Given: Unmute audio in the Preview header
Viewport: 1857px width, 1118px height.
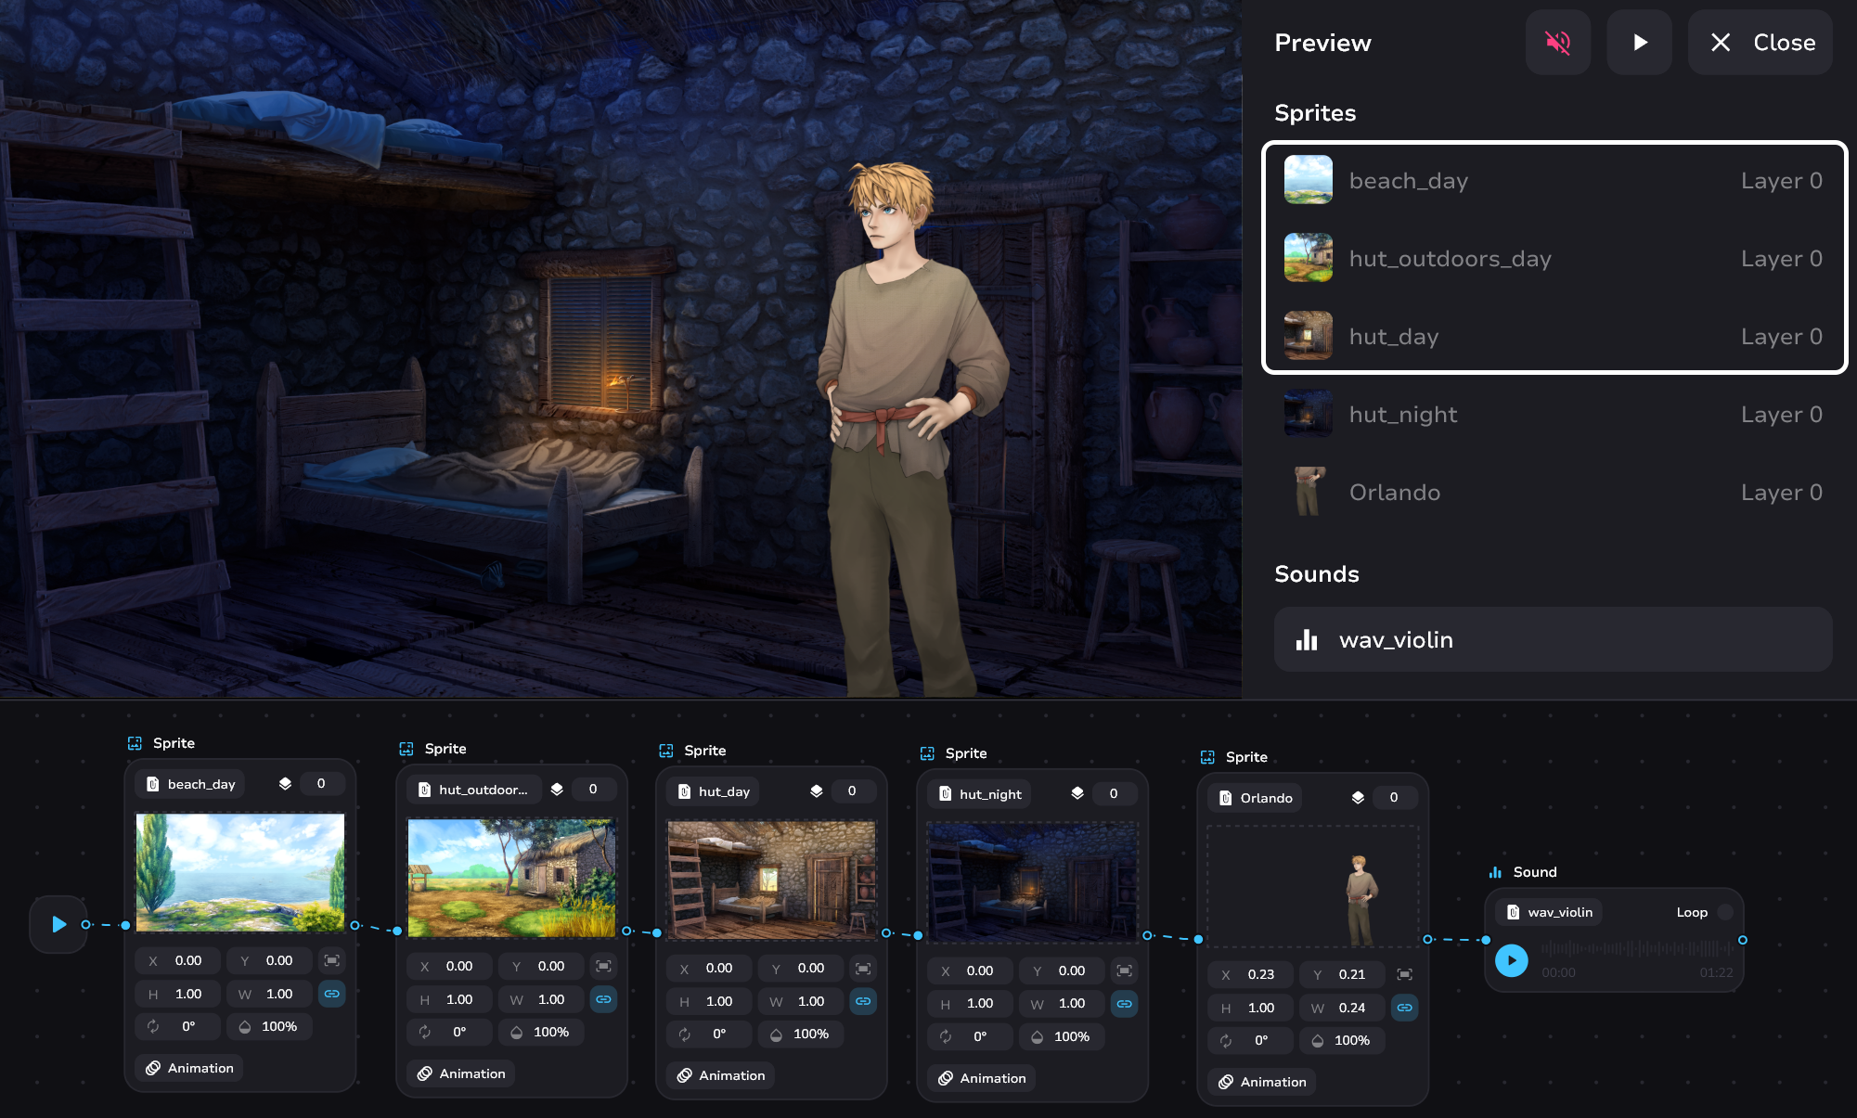Looking at the screenshot, I should pyautogui.click(x=1557, y=43).
